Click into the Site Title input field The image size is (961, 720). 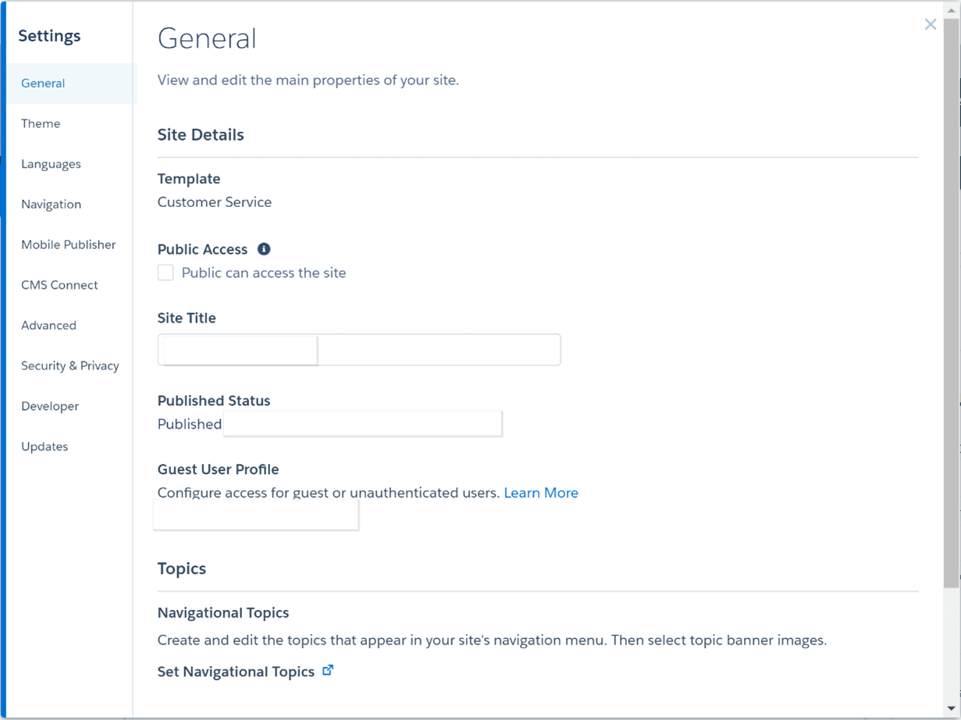coord(359,350)
